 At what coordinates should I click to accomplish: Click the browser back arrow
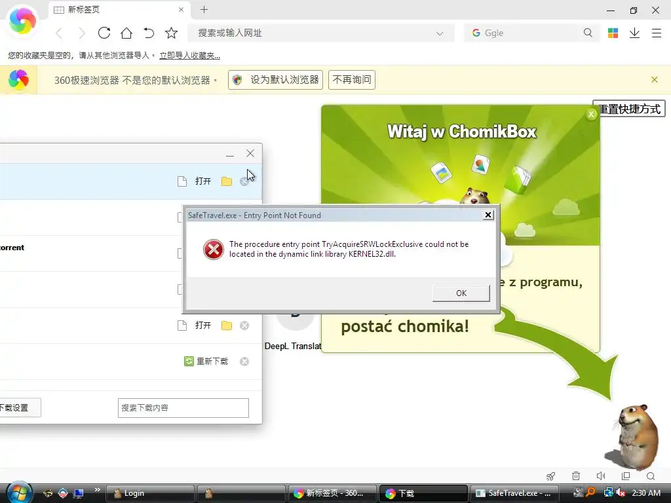click(x=60, y=33)
